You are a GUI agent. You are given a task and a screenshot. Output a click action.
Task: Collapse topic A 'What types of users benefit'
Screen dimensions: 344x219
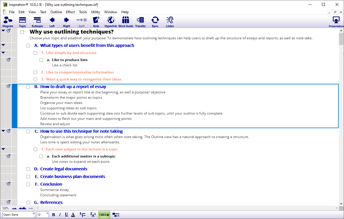coord(3,45)
